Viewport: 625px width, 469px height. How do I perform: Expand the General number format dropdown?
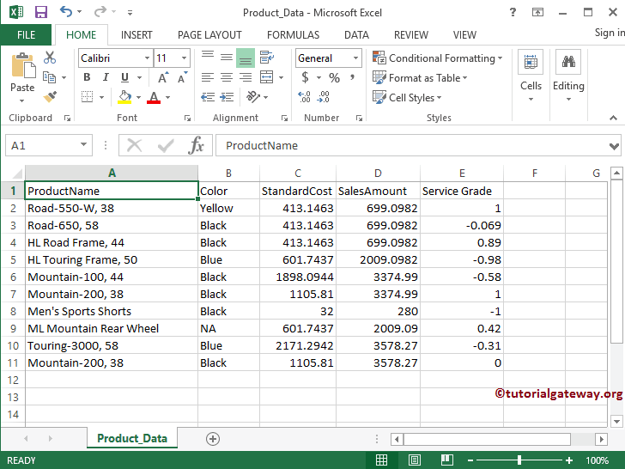click(355, 58)
